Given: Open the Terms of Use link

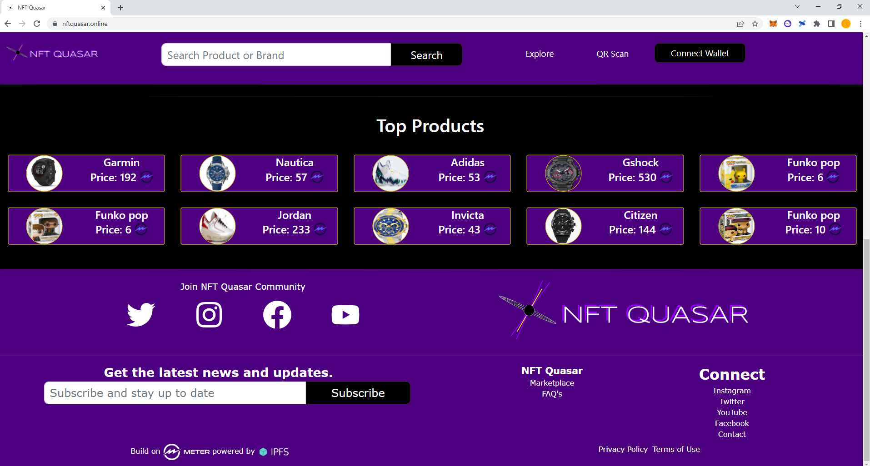Looking at the screenshot, I should 676,449.
